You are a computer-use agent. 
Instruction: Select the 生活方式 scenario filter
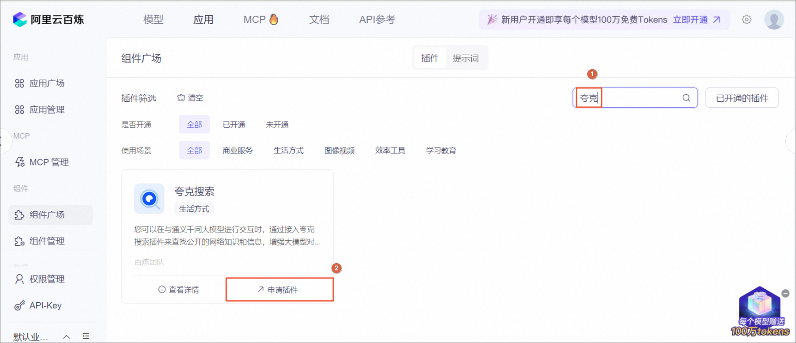288,151
